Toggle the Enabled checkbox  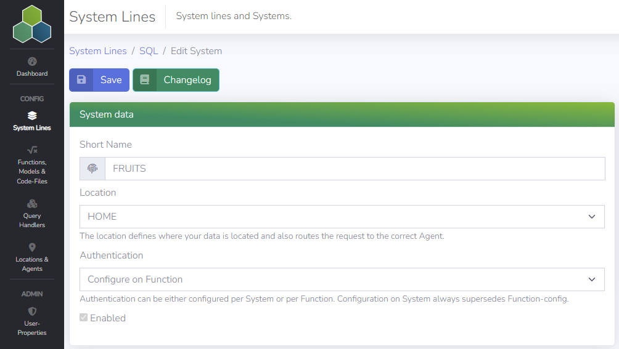[83, 318]
